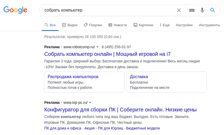Click phone number 8 (495) 256-01-97
This screenshot has height=135, width=224.
[x=116, y=47]
